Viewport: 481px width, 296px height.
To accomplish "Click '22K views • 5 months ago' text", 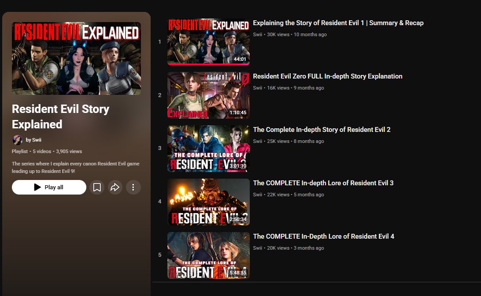I will [x=296, y=195].
